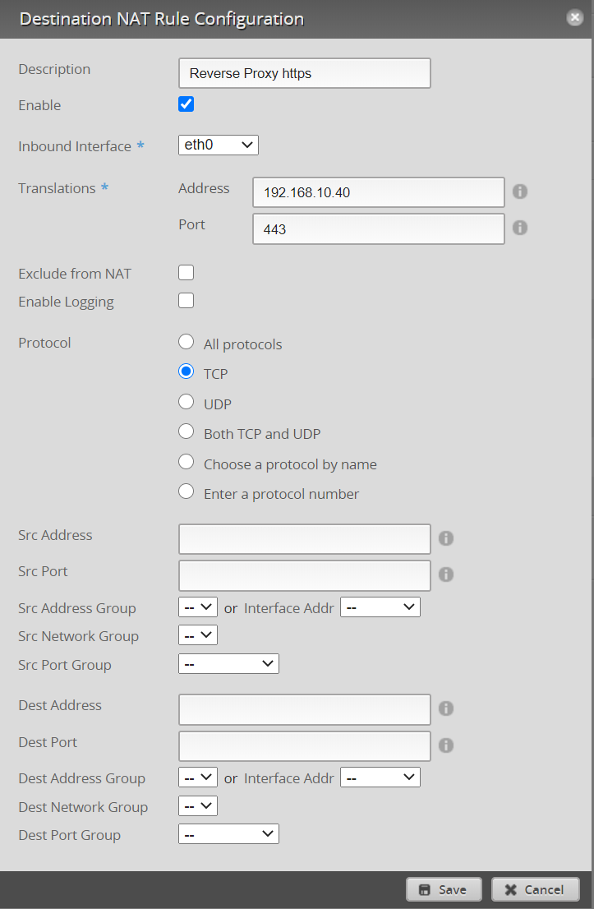Click info icon next to Dest Address
Image resolution: width=594 pixels, height=909 pixels.
tap(446, 708)
